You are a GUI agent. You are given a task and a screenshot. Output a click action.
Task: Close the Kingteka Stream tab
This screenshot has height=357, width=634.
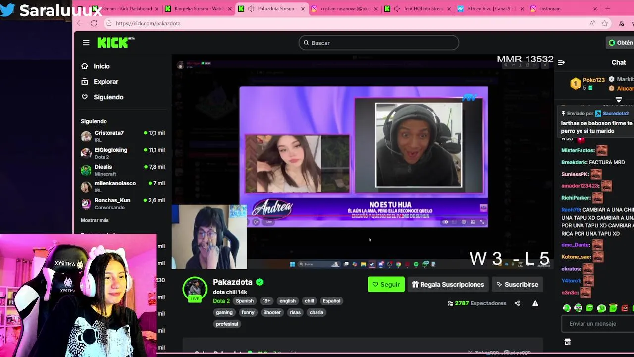coord(229,9)
